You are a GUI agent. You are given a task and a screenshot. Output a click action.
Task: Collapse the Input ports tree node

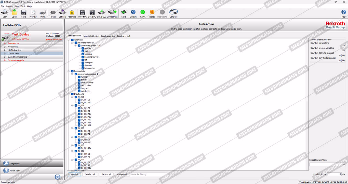click(69, 94)
